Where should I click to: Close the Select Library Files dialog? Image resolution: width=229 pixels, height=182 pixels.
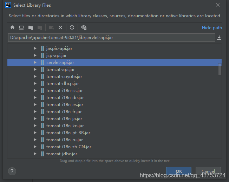[x=218, y=5]
